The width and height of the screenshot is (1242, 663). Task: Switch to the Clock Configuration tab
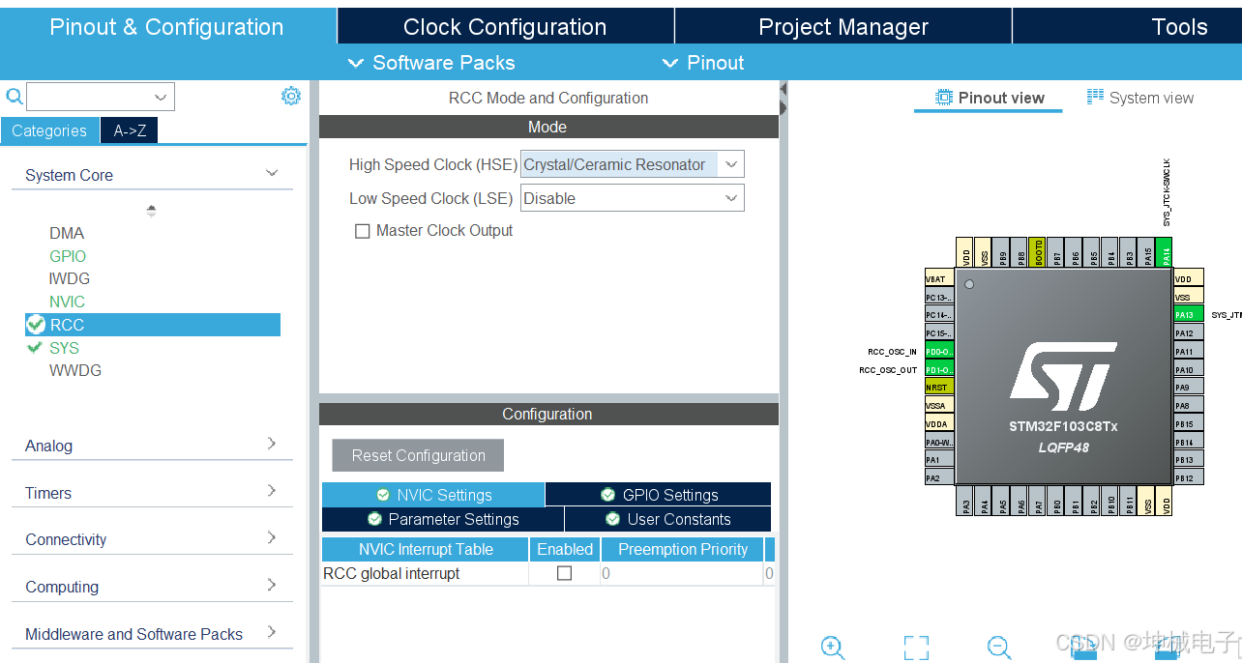pyautogui.click(x=505, y=27)
